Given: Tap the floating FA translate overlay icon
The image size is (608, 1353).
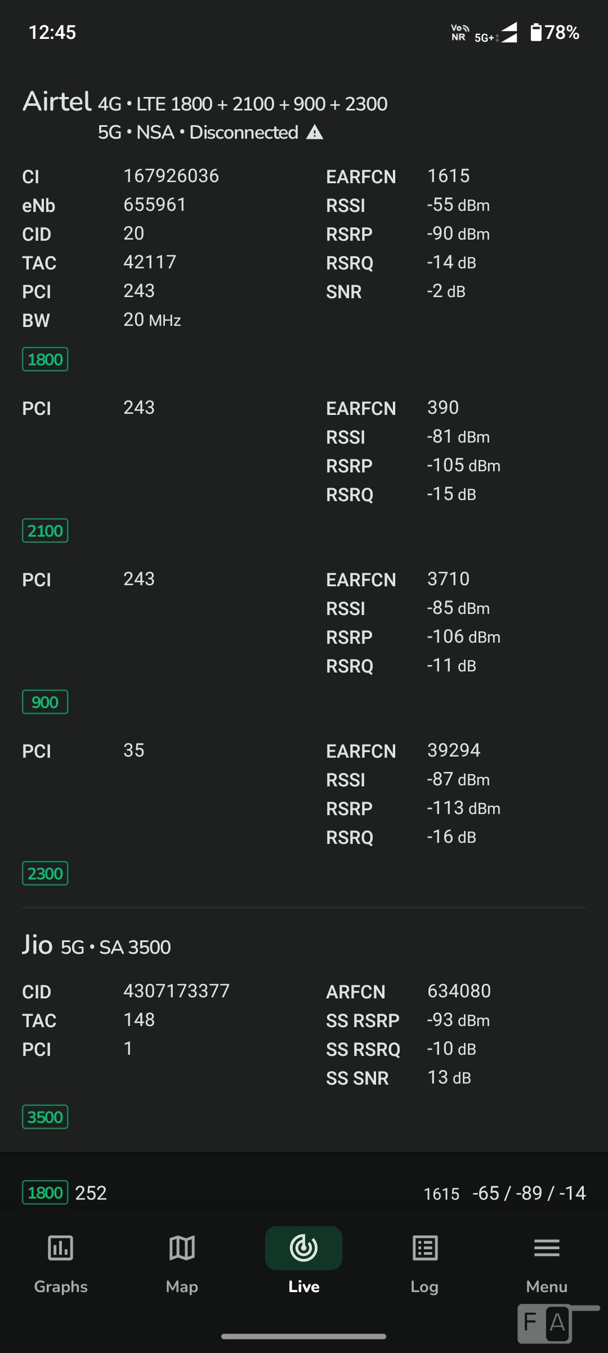Looking at the screenshot, I should 545,1323.
